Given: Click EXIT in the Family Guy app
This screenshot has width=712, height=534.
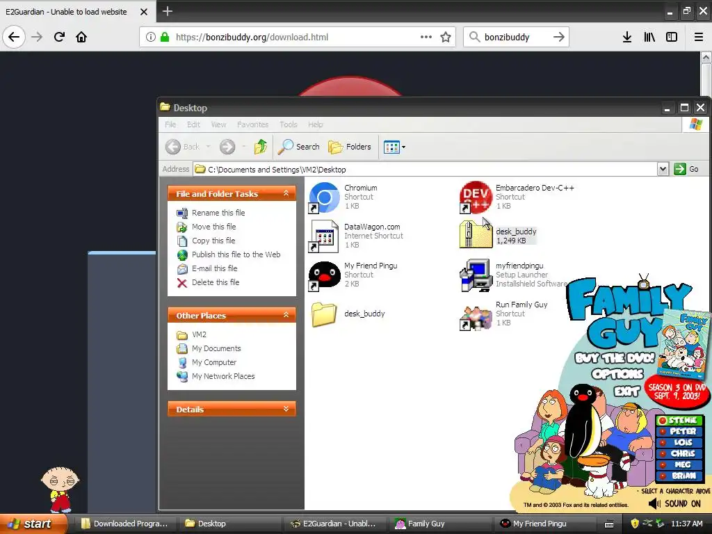Looking at the screenshot, I should 627,391.
